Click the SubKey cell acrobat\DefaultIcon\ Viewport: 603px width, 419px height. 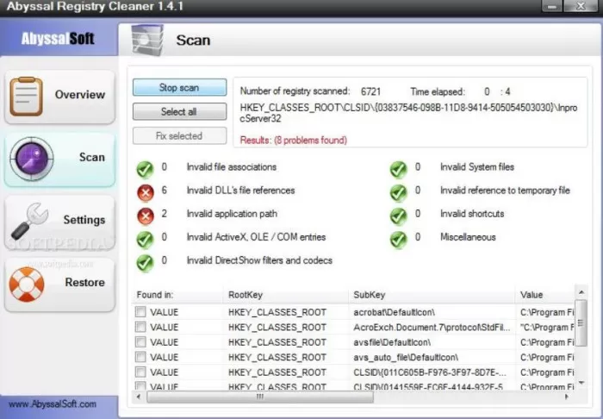395,312
